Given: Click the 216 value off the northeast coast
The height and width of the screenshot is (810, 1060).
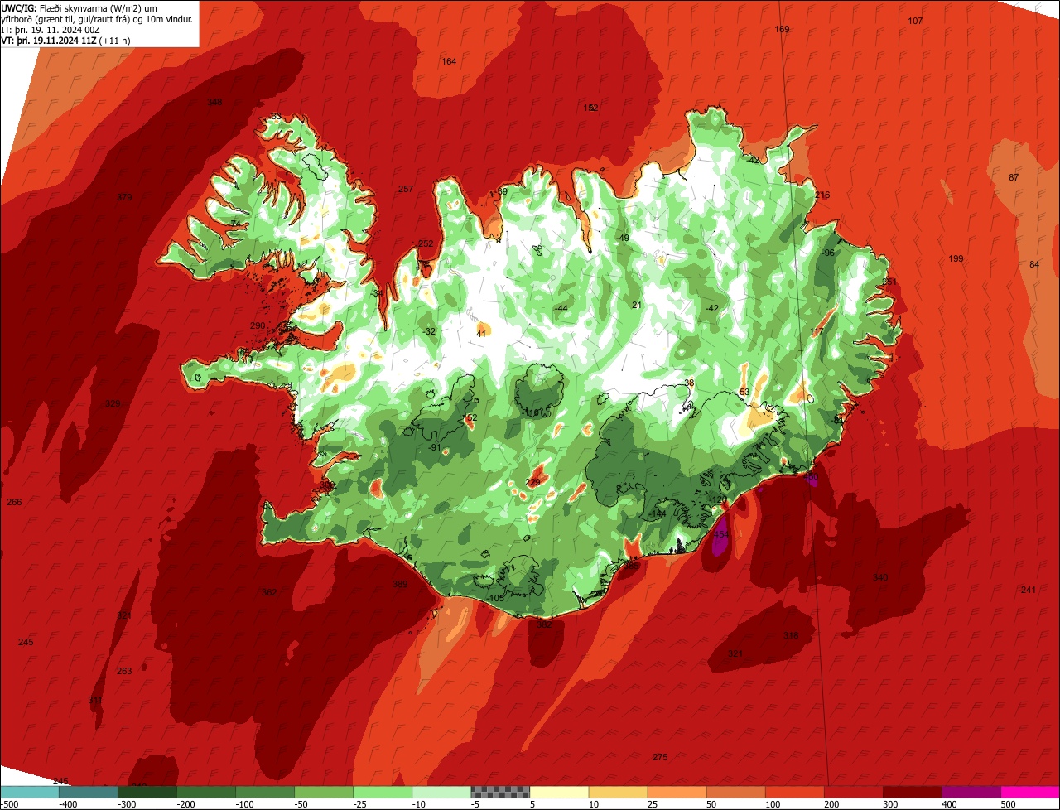Looking at the screenshot, I should click(x=822, y=195).
